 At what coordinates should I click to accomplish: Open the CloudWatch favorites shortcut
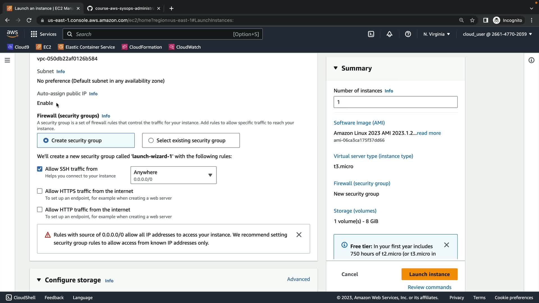pyautogui.click(x=185, y=47)
